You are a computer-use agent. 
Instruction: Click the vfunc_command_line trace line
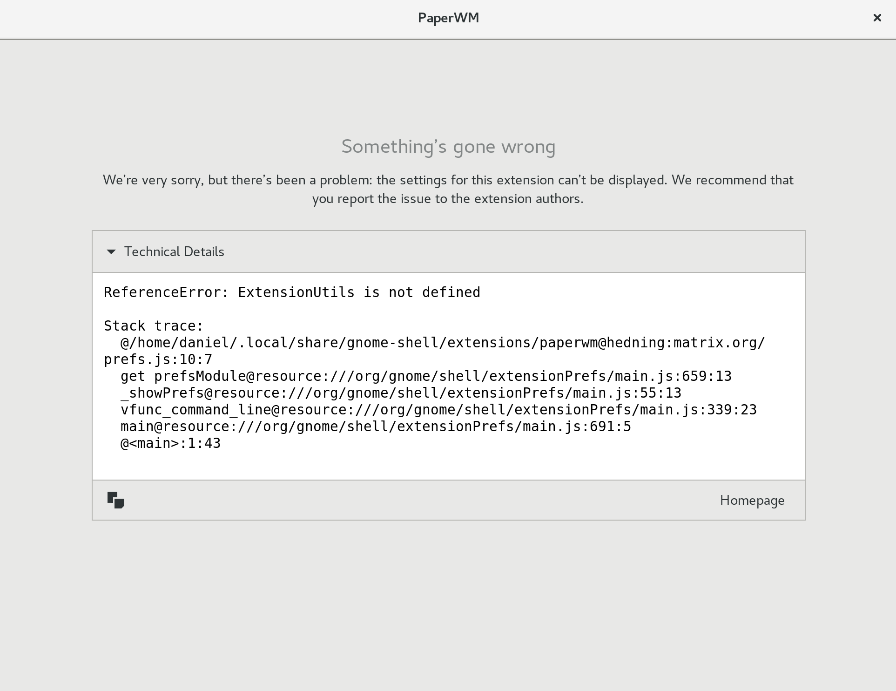[x=439, y=409]
